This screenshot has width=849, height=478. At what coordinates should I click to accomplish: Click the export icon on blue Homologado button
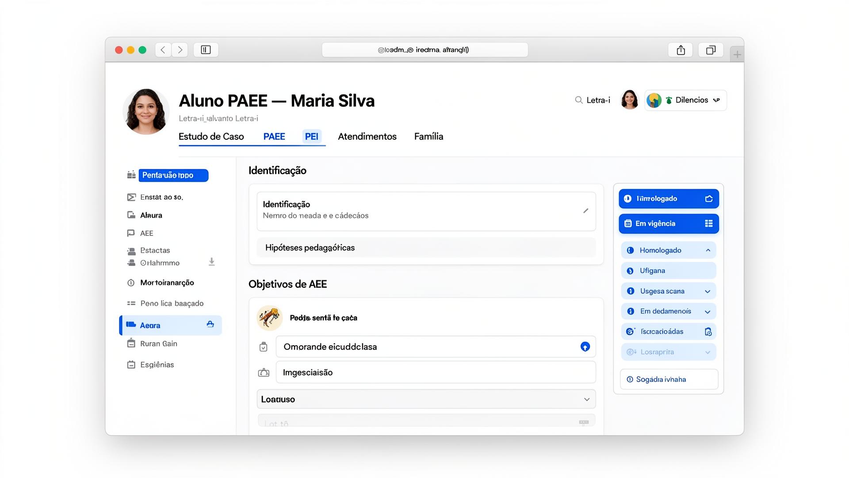pyautogui.click(x=709, y=199)
